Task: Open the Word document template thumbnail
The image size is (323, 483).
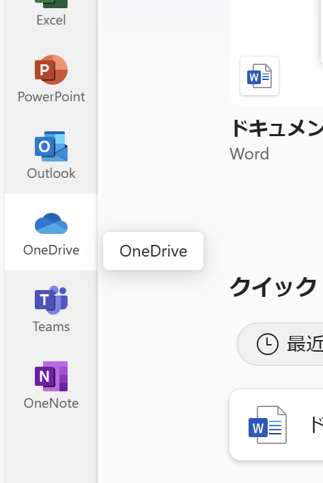Action: (259, 76)
